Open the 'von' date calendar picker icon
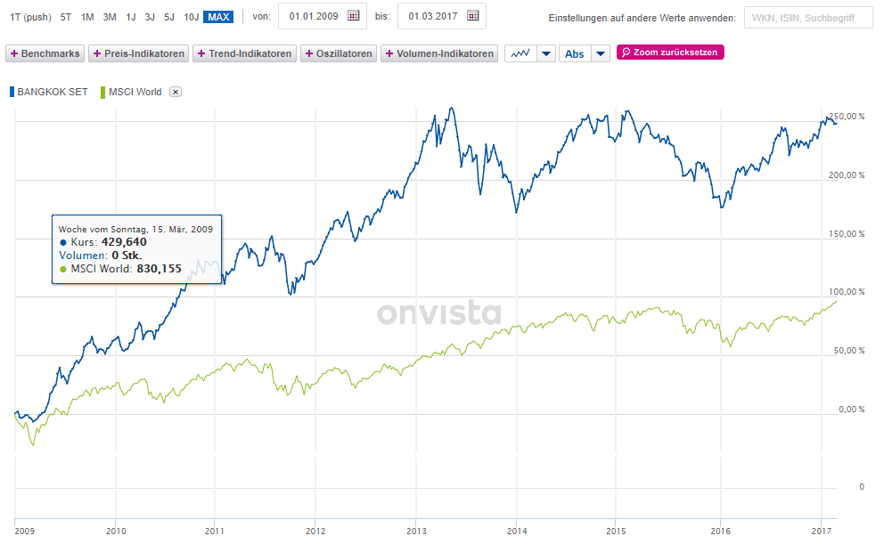The width and height of the screenshot is (884, 552). (x=354, y=16)
